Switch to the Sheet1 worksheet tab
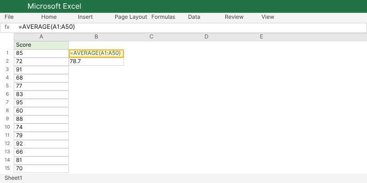Screen dimensions: 367x183 13,178
